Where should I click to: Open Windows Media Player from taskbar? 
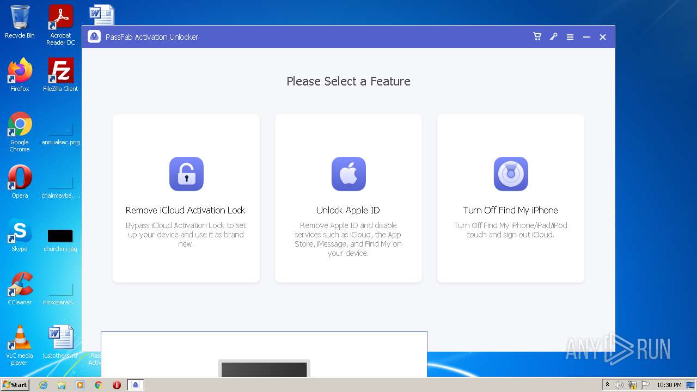click(x=80, y=385)
